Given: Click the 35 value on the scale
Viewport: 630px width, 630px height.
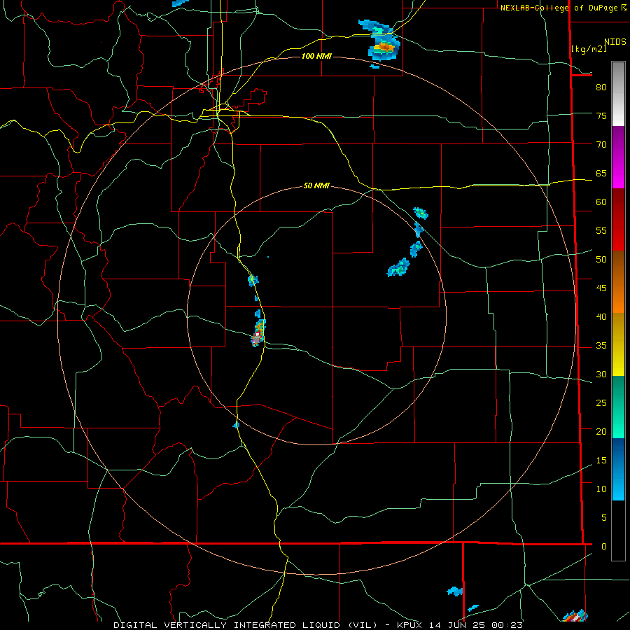Looking at the screenshot, I should [601, 346].
